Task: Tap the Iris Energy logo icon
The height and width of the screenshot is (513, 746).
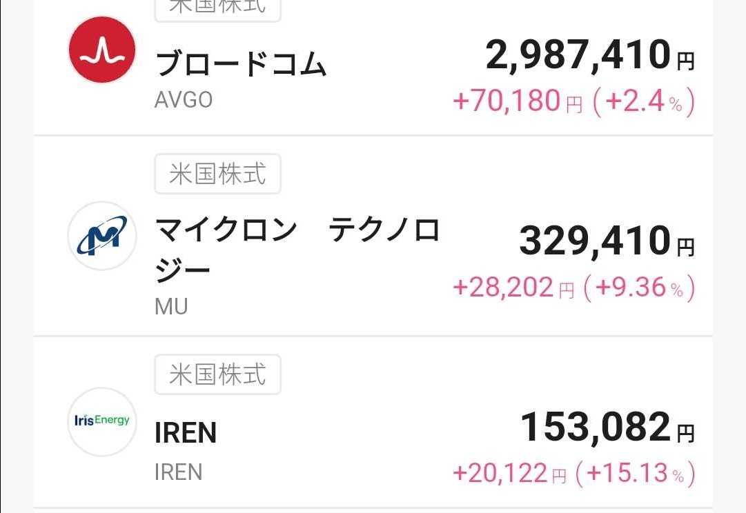Action: click(x=101, y=421)
